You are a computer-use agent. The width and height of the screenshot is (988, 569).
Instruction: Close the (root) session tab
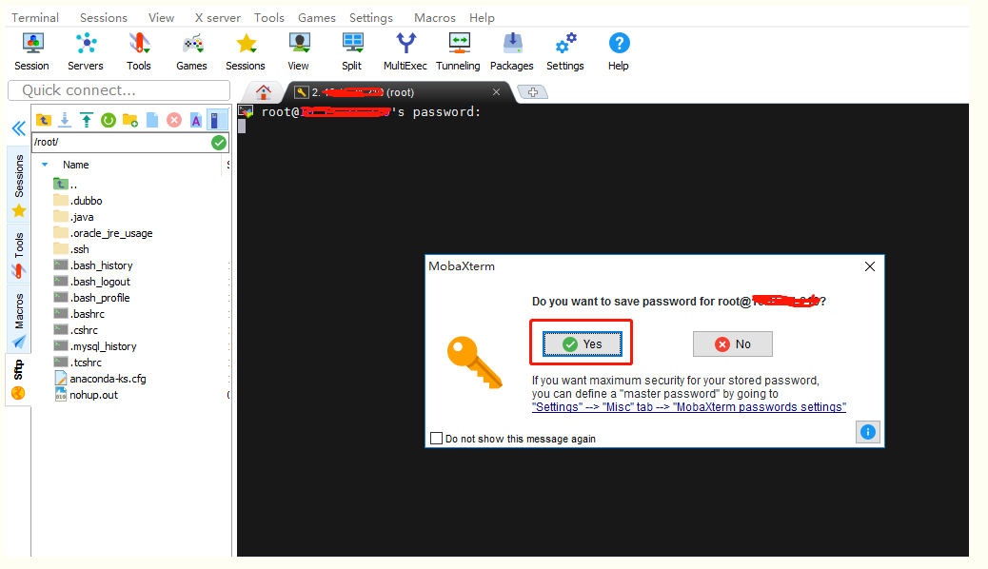pos(497,92)
